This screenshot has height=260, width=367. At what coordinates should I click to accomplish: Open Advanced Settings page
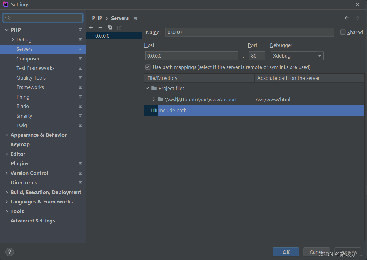33,221
